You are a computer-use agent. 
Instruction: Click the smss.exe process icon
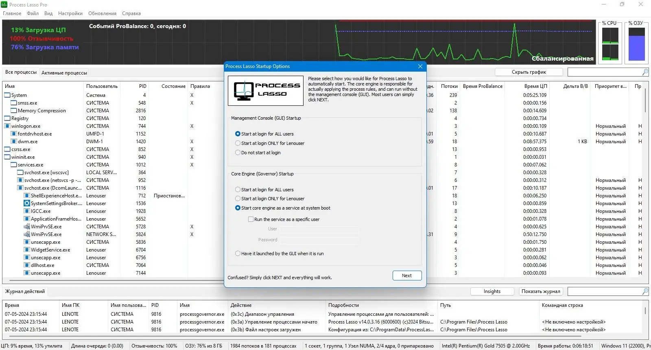click(x=14, y=103)
